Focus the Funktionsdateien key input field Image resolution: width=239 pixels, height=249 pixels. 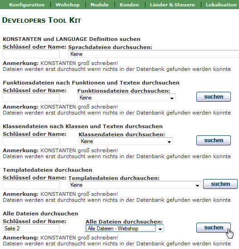coord(31,98)
